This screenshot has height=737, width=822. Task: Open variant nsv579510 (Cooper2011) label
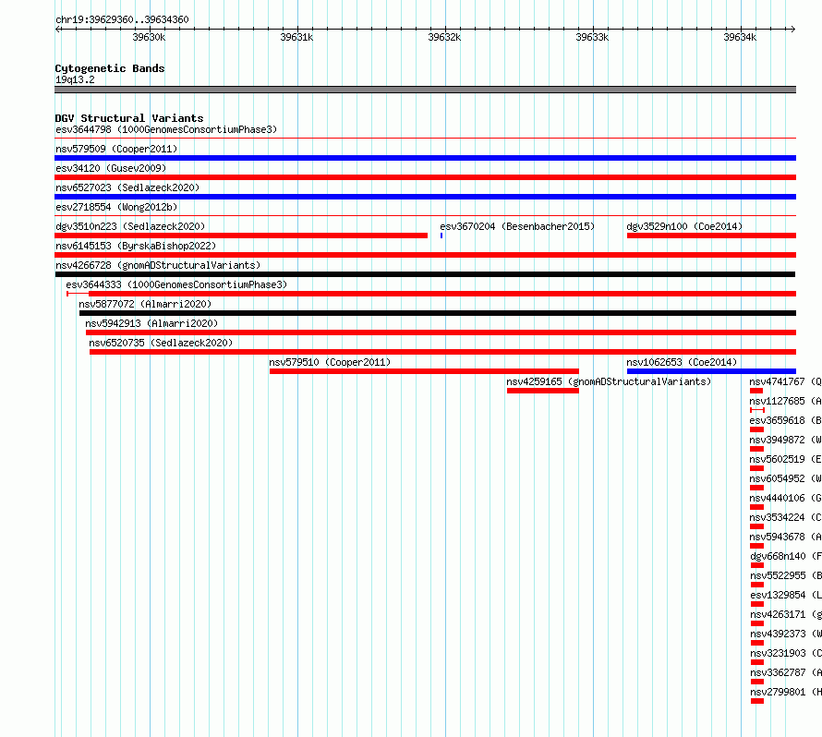coord(330,362)
